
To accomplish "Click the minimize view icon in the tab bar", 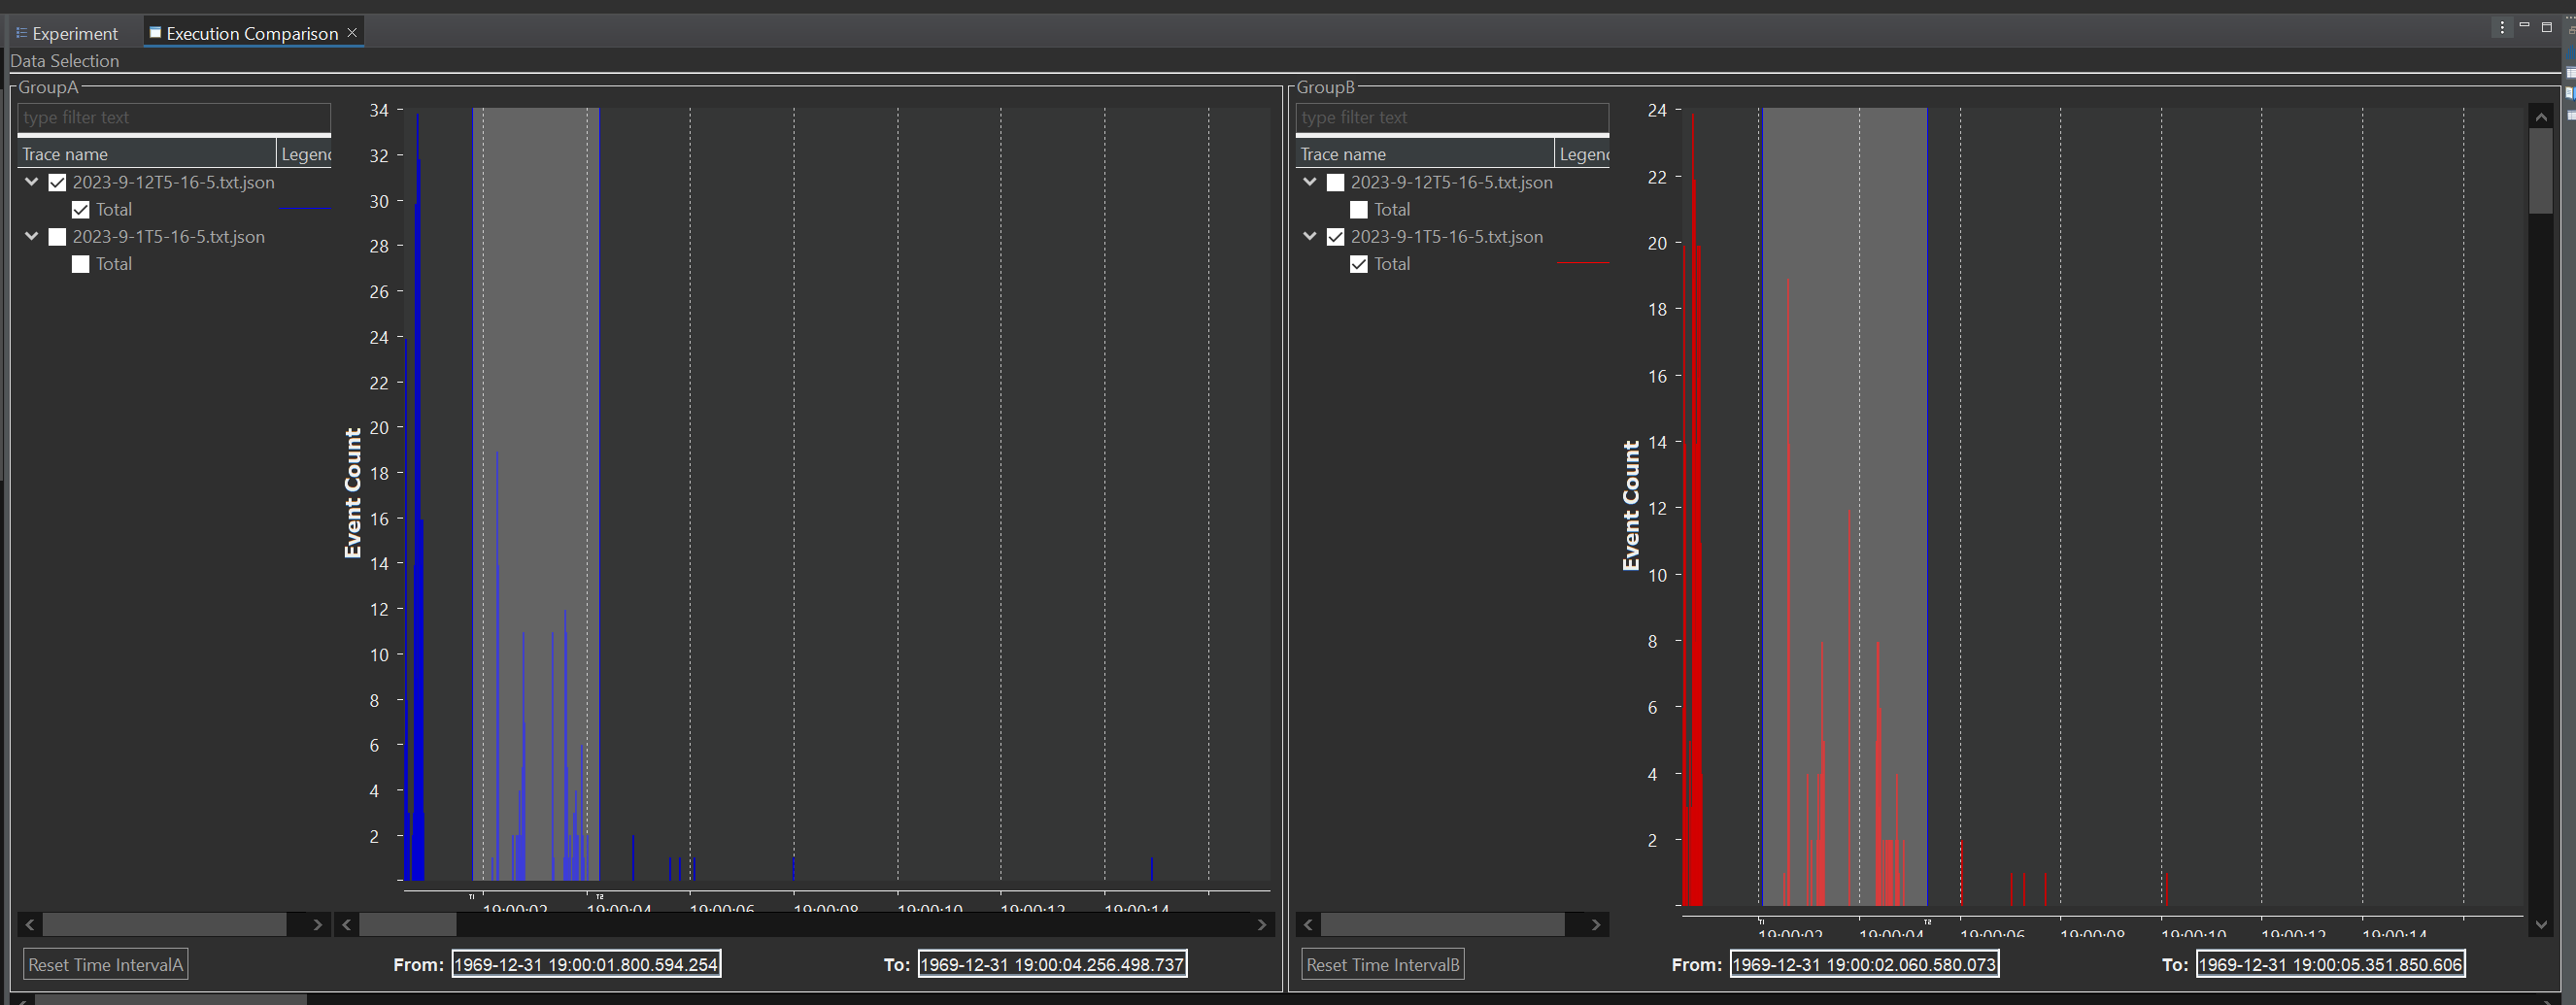I will click(x=2524, y=25).
